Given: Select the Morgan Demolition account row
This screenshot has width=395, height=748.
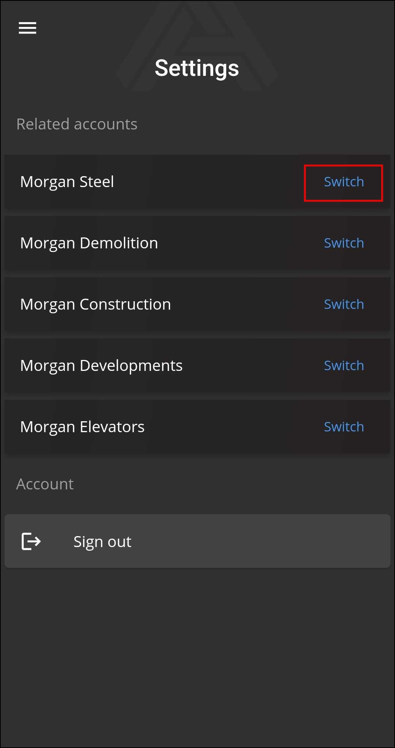Looking at the screenshot, I should click(x=164, y=243).
